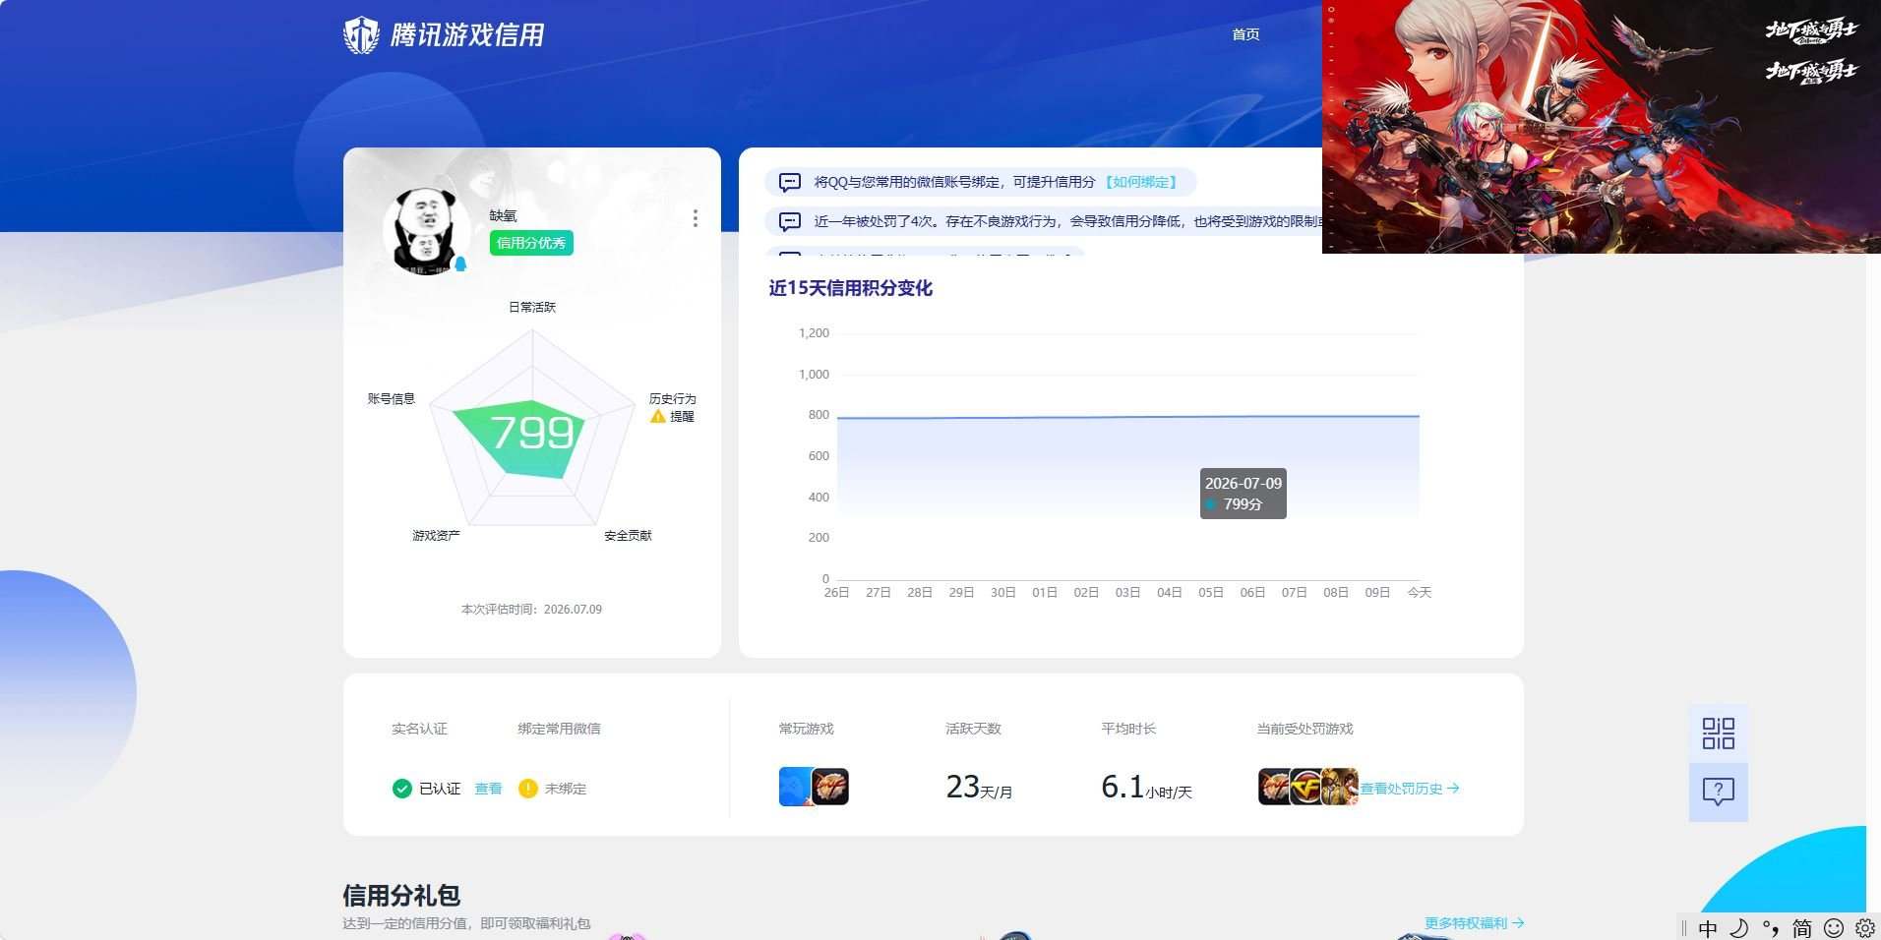1881x940 pixels.
Task: Click the 6.1小时/天 average duration value
Action: tap(1146, 787)
